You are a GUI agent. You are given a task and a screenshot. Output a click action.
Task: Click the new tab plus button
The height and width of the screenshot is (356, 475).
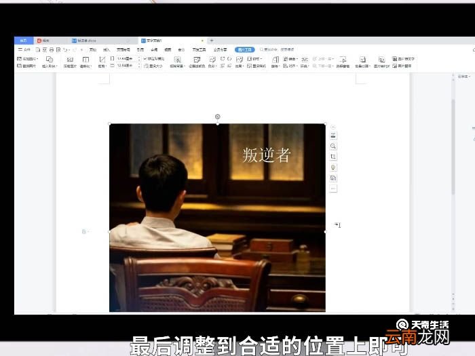[x=212, y=40]
